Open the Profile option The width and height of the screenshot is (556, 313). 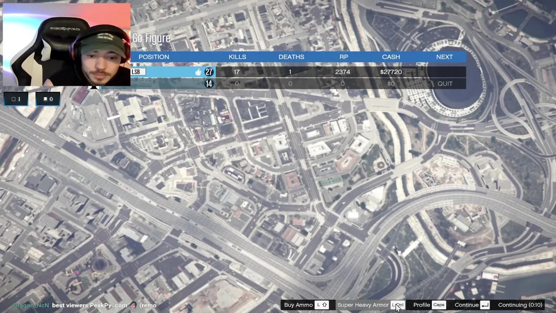[x=421, y=305]
